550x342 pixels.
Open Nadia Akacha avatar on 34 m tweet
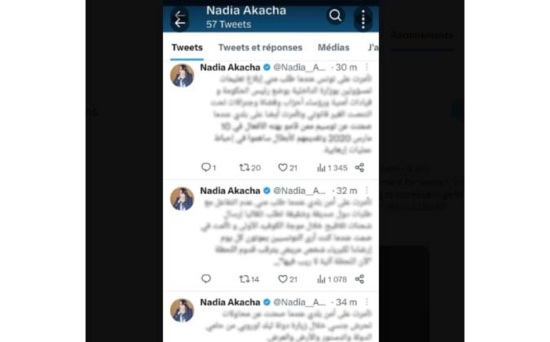coord(182,309)
